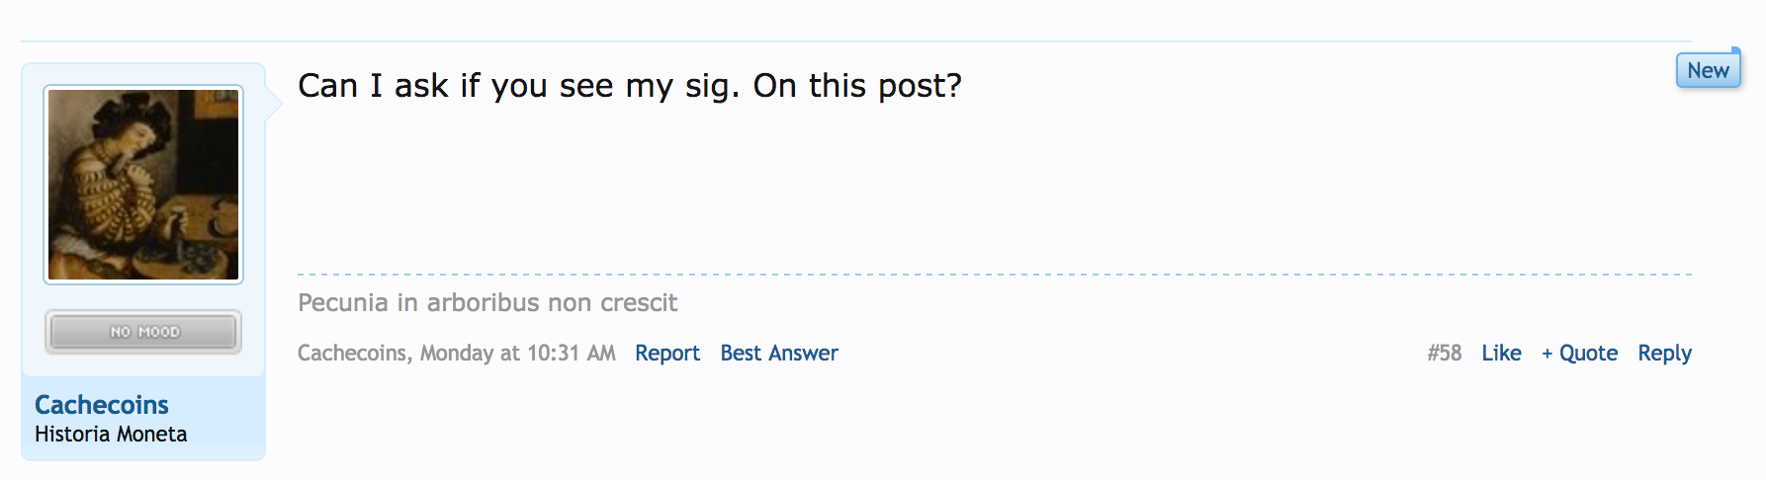The height and width of the screenshot is (480, 1766).
Task: Report this post
Action: (667, 354)
